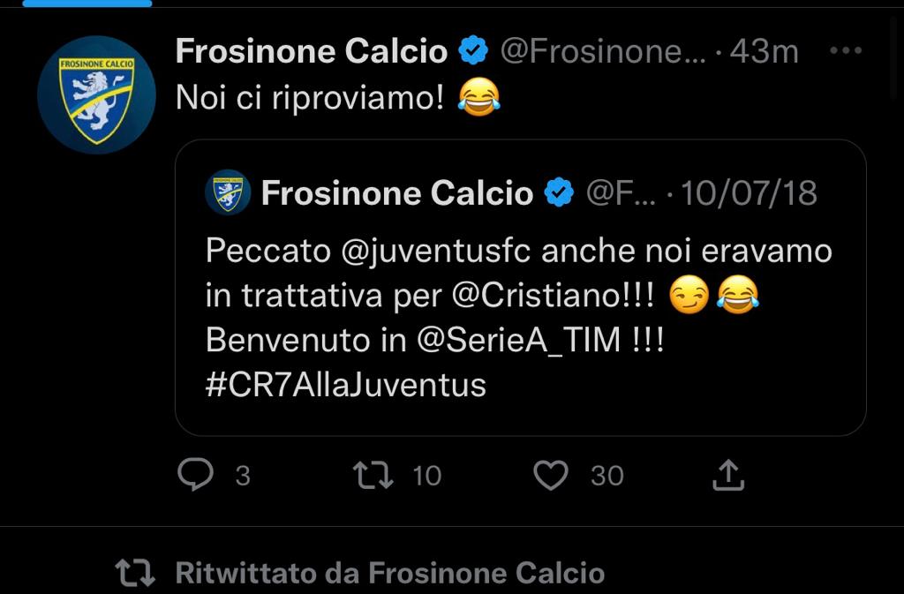Click quoted tweet Frosinone Calcio name
This screenshot has width=904, height=594.
397,192
